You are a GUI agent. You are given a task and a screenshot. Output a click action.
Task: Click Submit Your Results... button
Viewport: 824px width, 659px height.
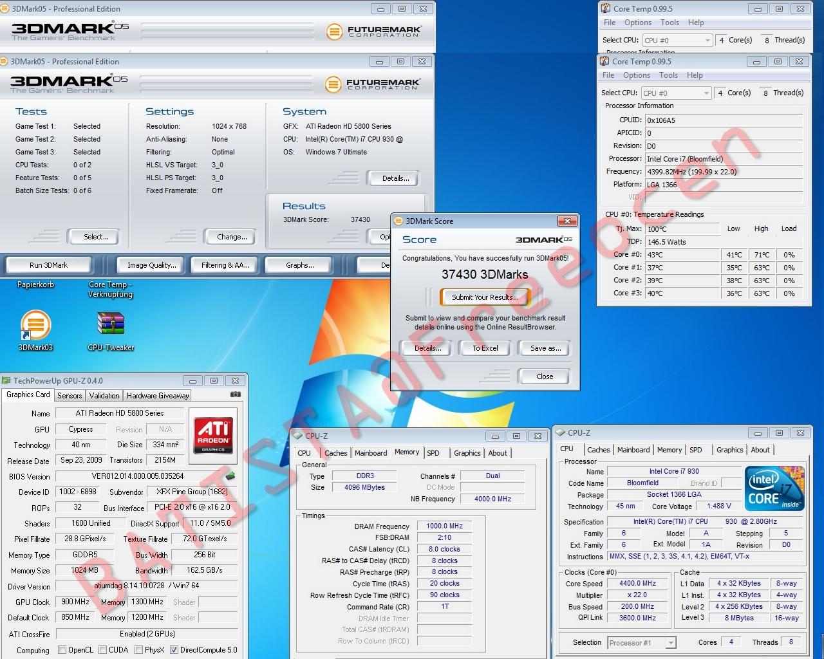coord(485,297)
